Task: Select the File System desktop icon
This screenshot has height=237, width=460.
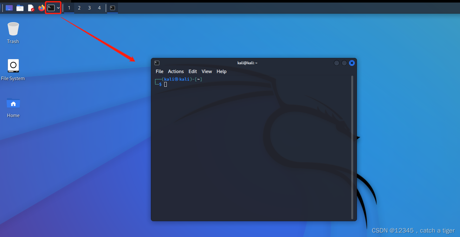Action: [x=13, y=70]
